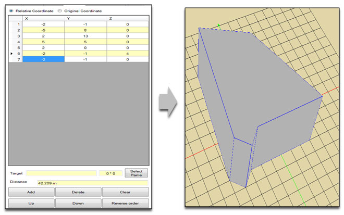Click X cell '5' in row 4

(x=43, y=42)
